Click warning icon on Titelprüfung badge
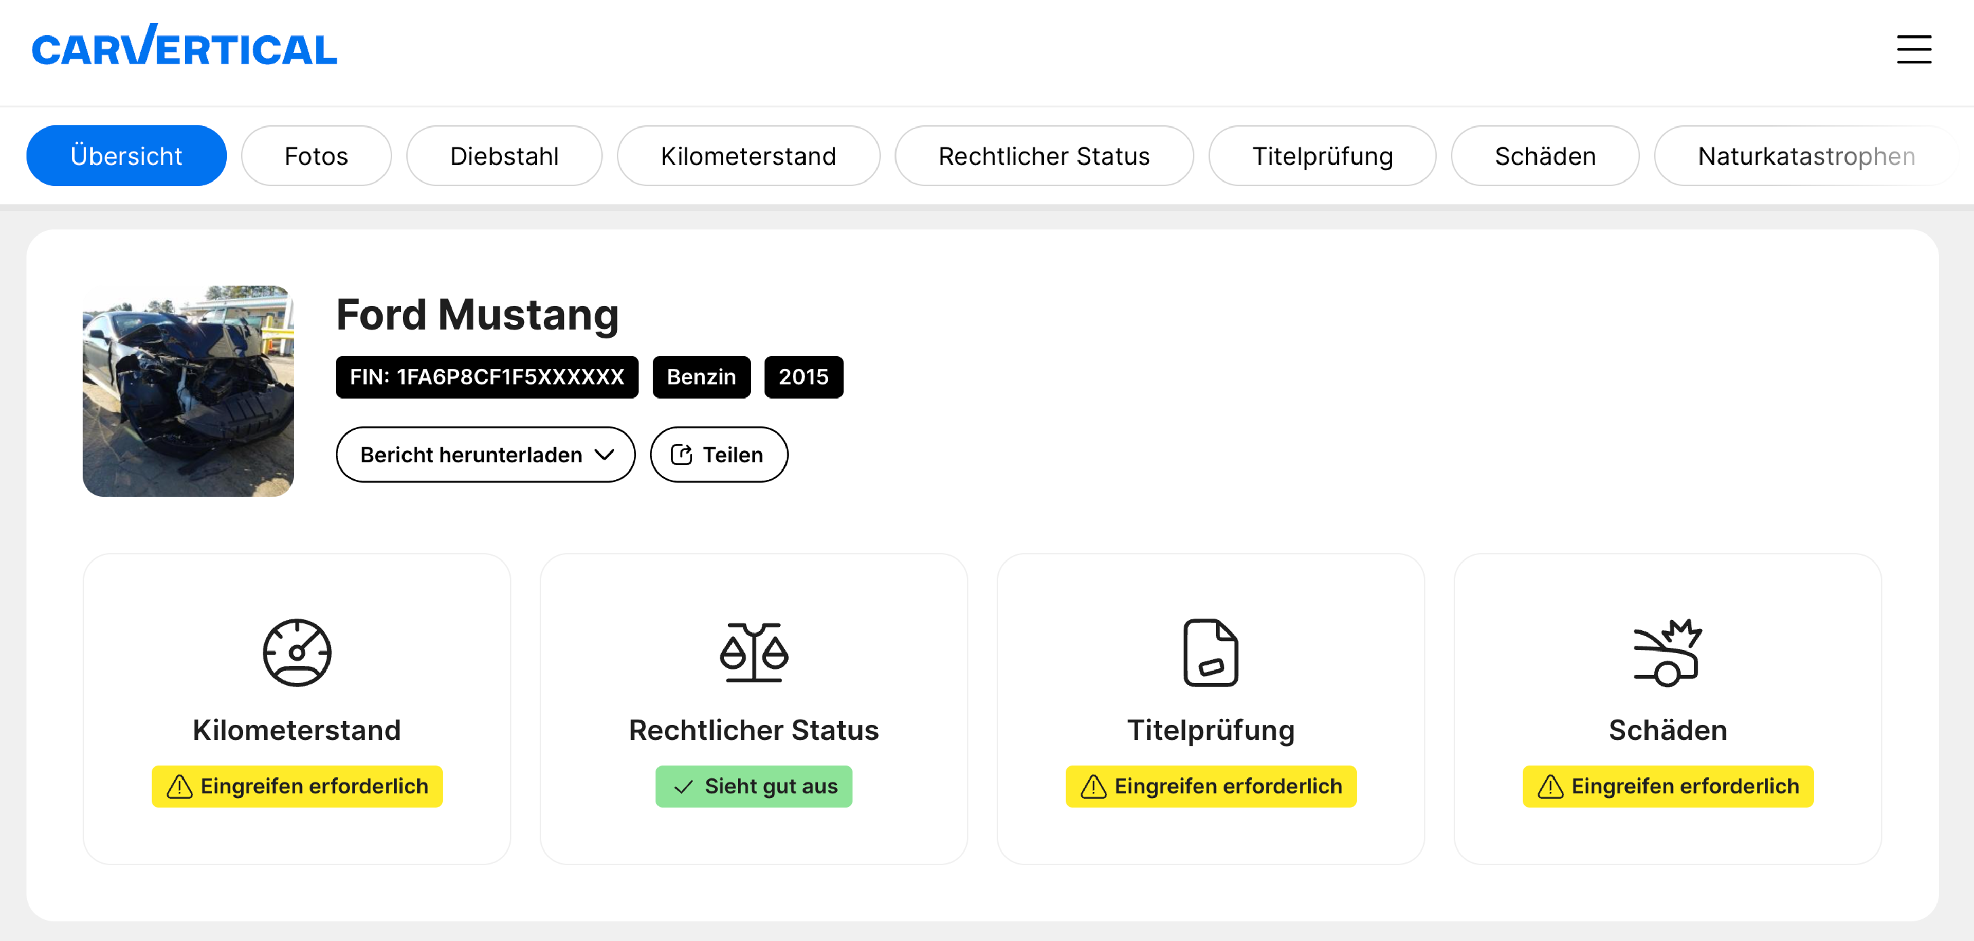 click(1093, 786)
